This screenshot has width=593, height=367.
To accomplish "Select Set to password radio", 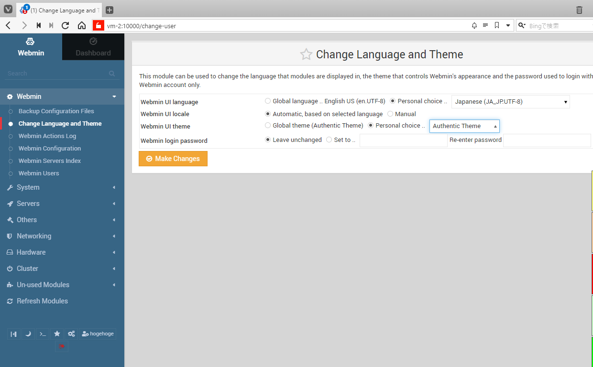I will tap(329, 140).
